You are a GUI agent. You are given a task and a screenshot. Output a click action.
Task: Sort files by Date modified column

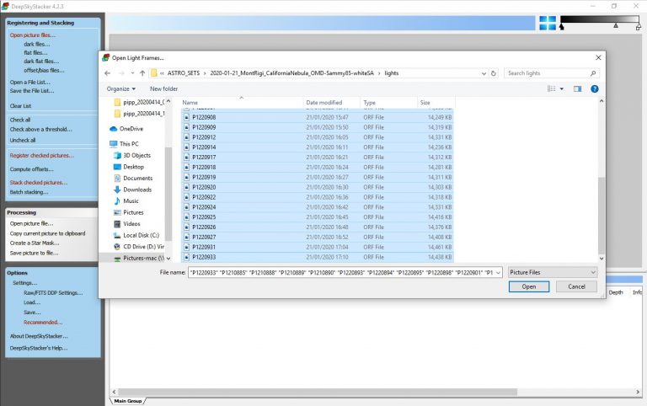point(324,102)
